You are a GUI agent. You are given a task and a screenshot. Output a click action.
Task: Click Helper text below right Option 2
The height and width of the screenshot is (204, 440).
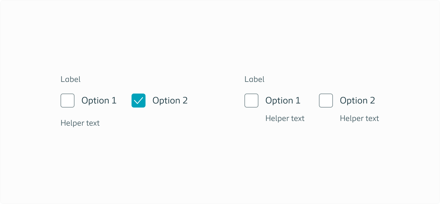coord(359,118)
